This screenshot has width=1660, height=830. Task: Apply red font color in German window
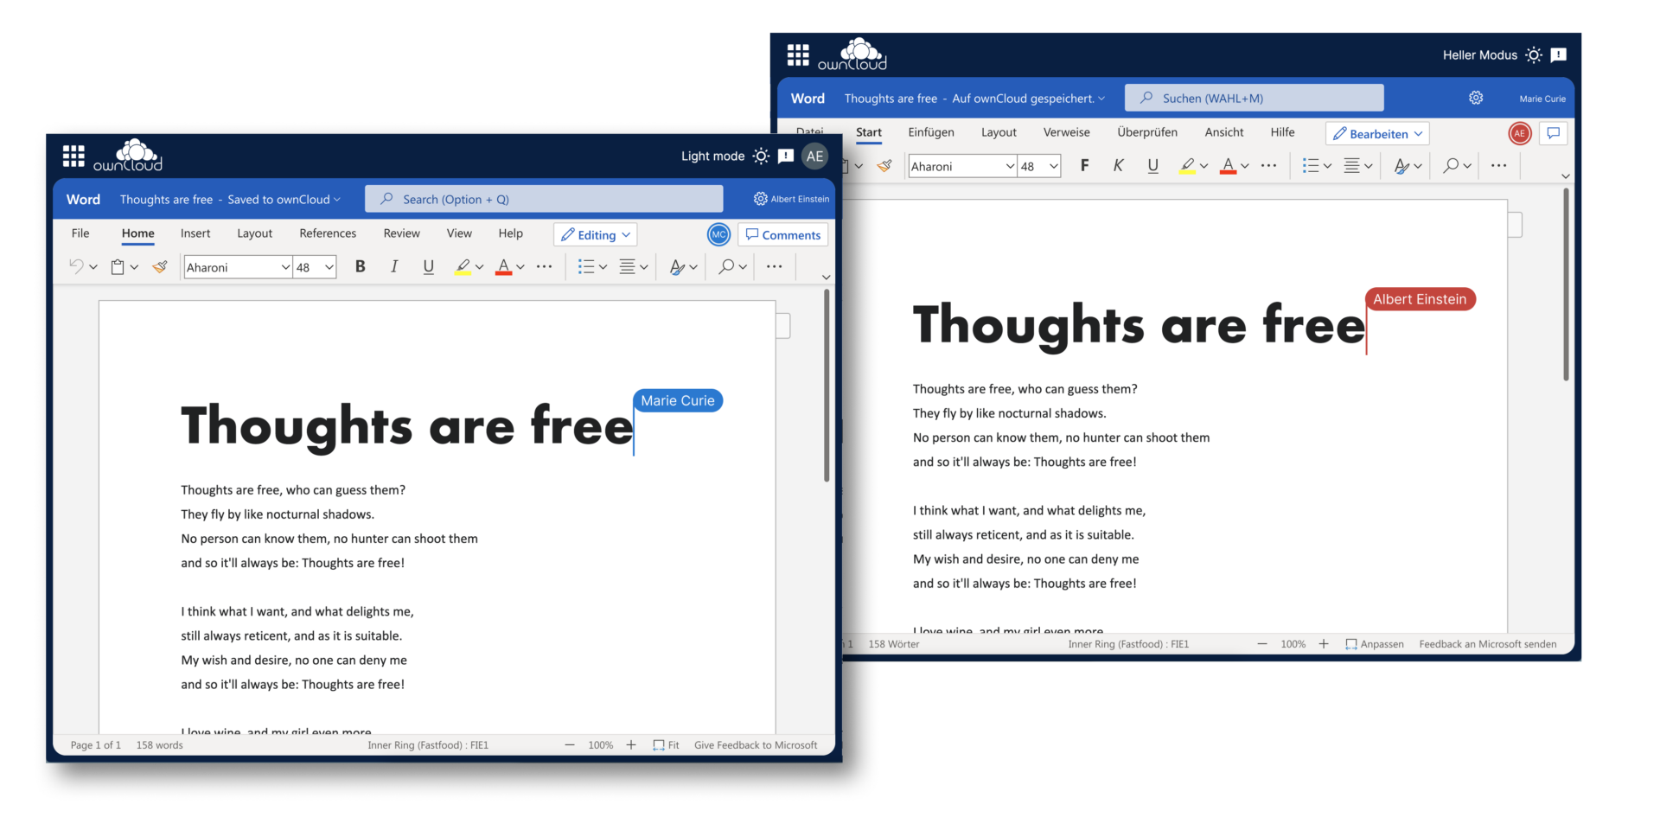pos(1228,166)
